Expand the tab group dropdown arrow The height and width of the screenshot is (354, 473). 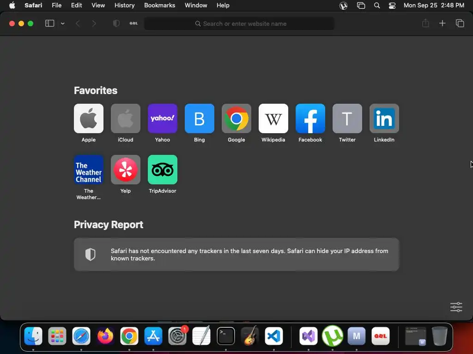62,24
